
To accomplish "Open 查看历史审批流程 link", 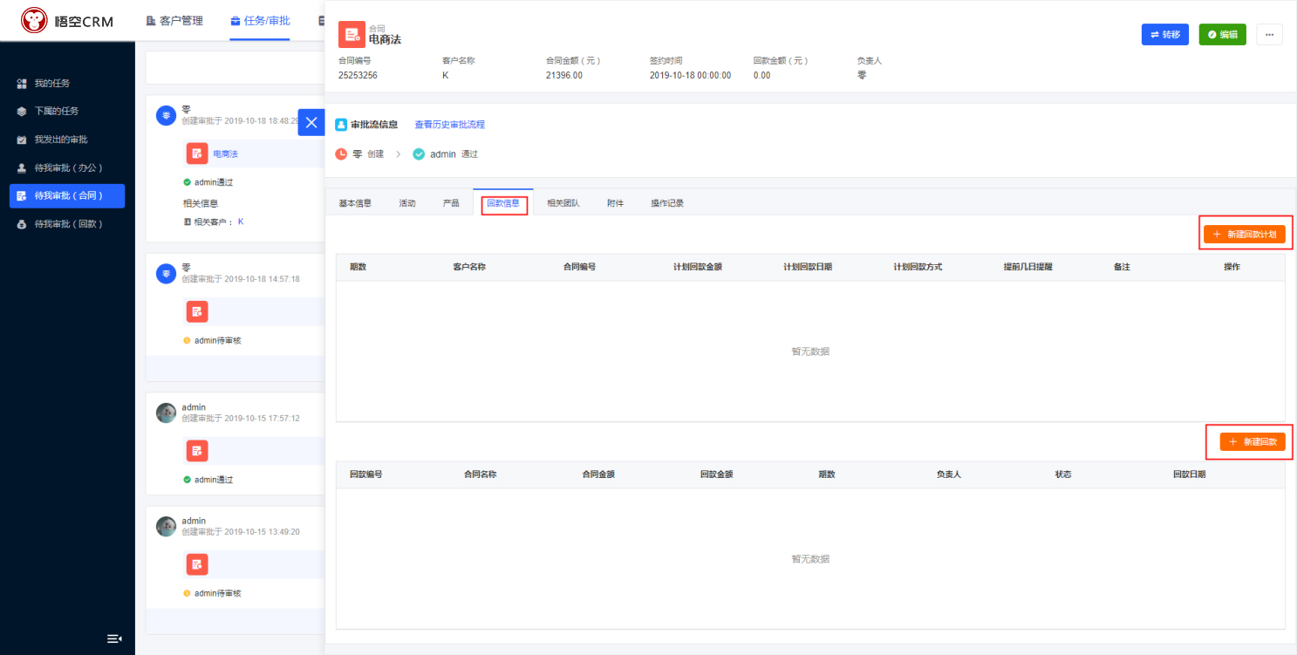I will coord(449,125).
